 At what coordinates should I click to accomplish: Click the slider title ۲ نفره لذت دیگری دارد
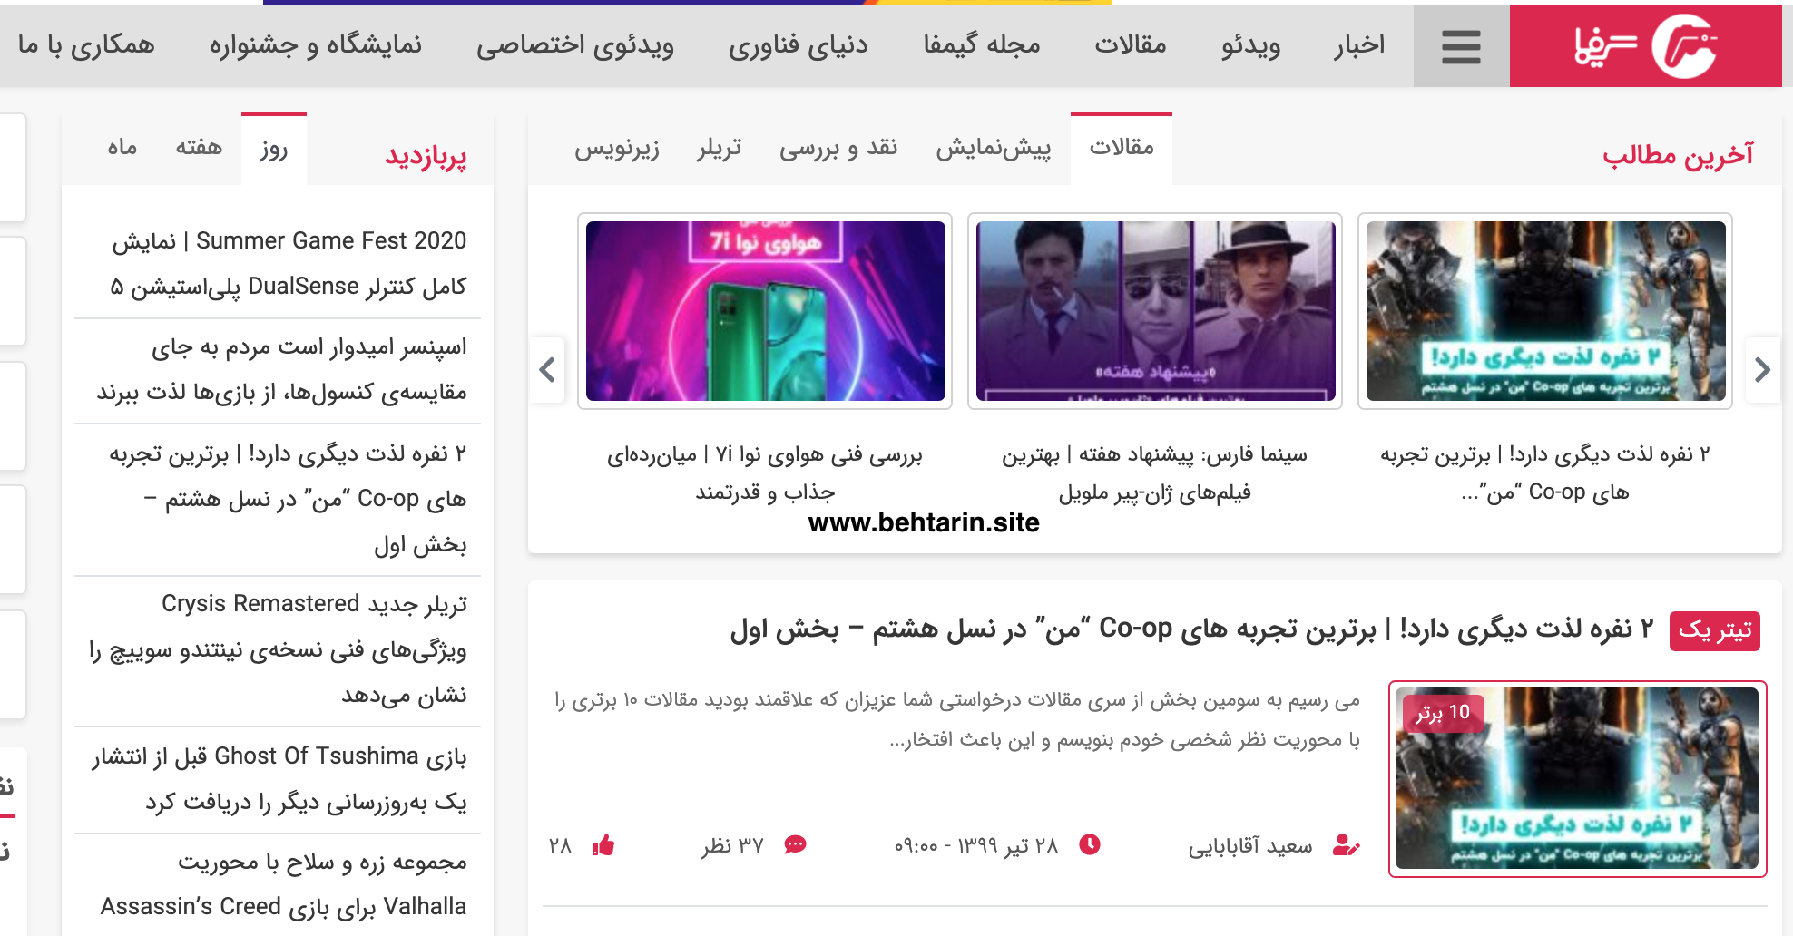point(1545,473)
